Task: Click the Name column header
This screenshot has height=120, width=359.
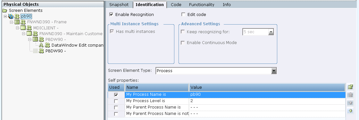Action: 157,87
